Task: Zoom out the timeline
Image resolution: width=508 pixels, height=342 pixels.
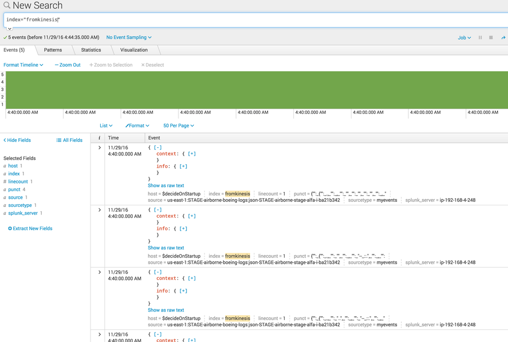Action: click(68, 65)
